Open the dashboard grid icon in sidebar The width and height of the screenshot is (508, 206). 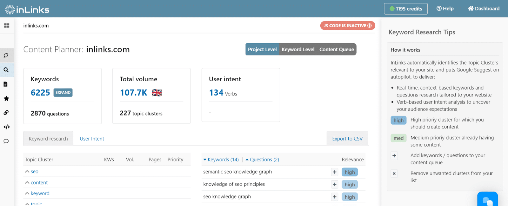point(6,26)
